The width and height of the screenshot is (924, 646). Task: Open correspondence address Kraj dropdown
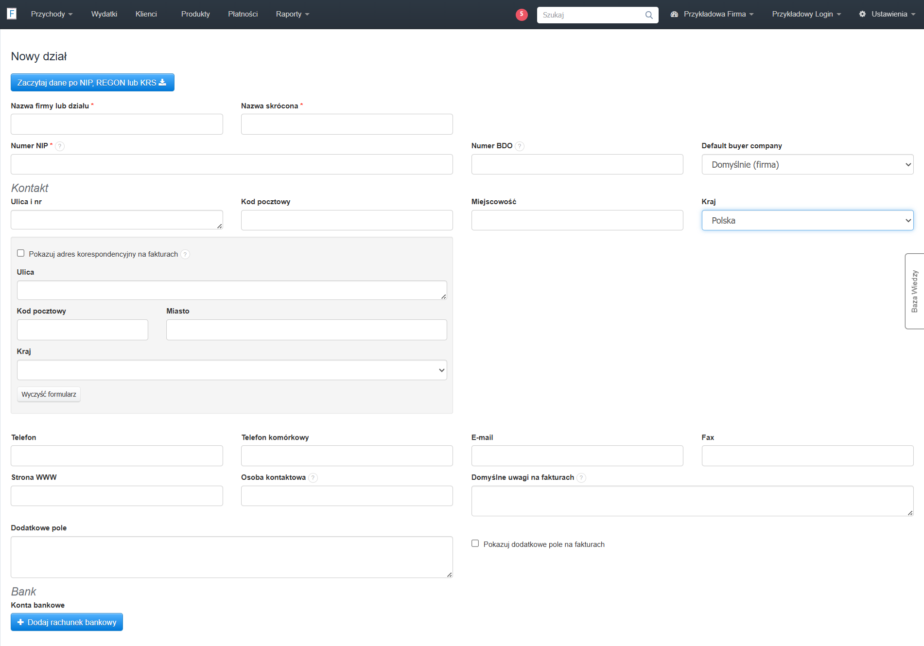(232, 370)
